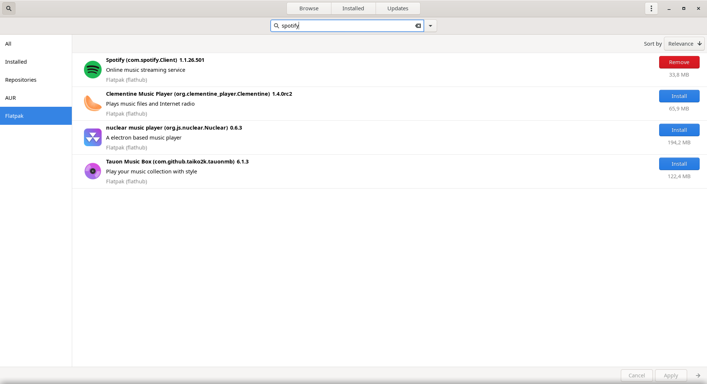The height and width of the screenshot is (384, 707).
Task: Install Clementine Music Player
Action: coord(679,96)
